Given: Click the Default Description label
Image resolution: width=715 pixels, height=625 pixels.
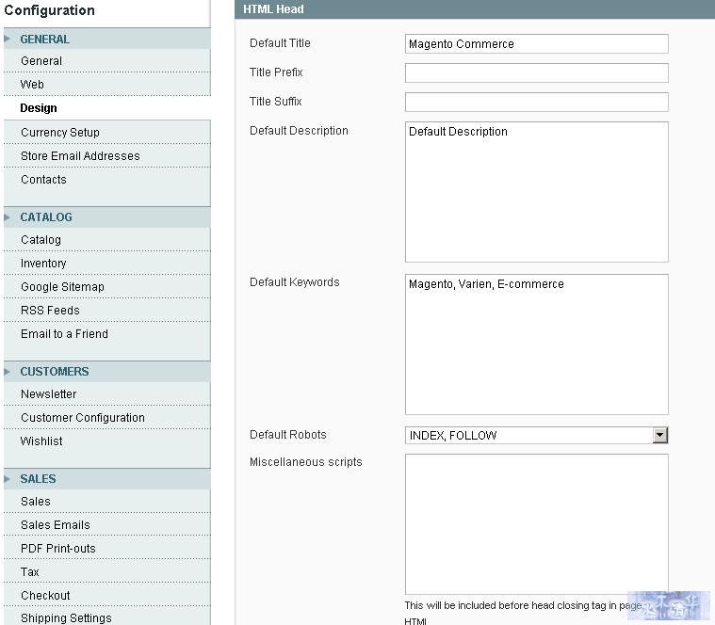Looking at the screenshot, I should 299,131.
